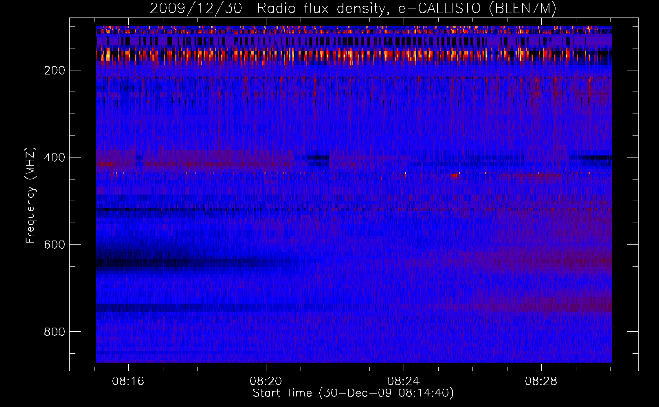659x407 pixels.
Task: Click the 'Start Time (30-Dec-09 08:14:40)' label
Action: (x=353, y=393)
